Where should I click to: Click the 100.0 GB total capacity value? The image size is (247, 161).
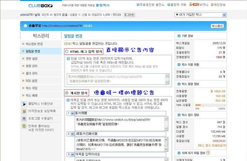[218, 91]
